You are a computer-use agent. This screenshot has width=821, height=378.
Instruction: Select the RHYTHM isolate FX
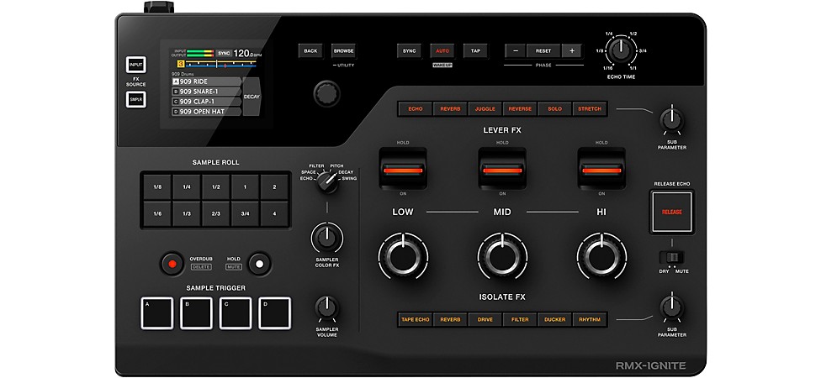coord(590,319)
